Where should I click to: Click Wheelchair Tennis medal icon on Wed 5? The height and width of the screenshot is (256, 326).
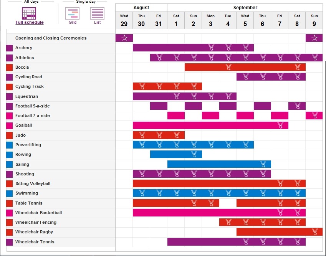pyautogui.click(x=246, y=242)
